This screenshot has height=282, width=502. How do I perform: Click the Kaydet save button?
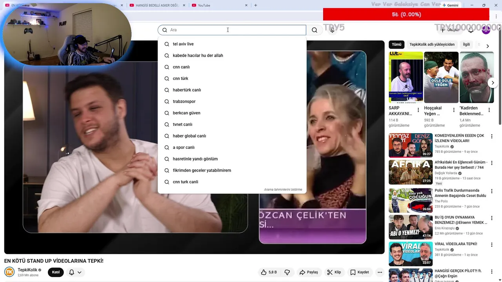point(359,272)
